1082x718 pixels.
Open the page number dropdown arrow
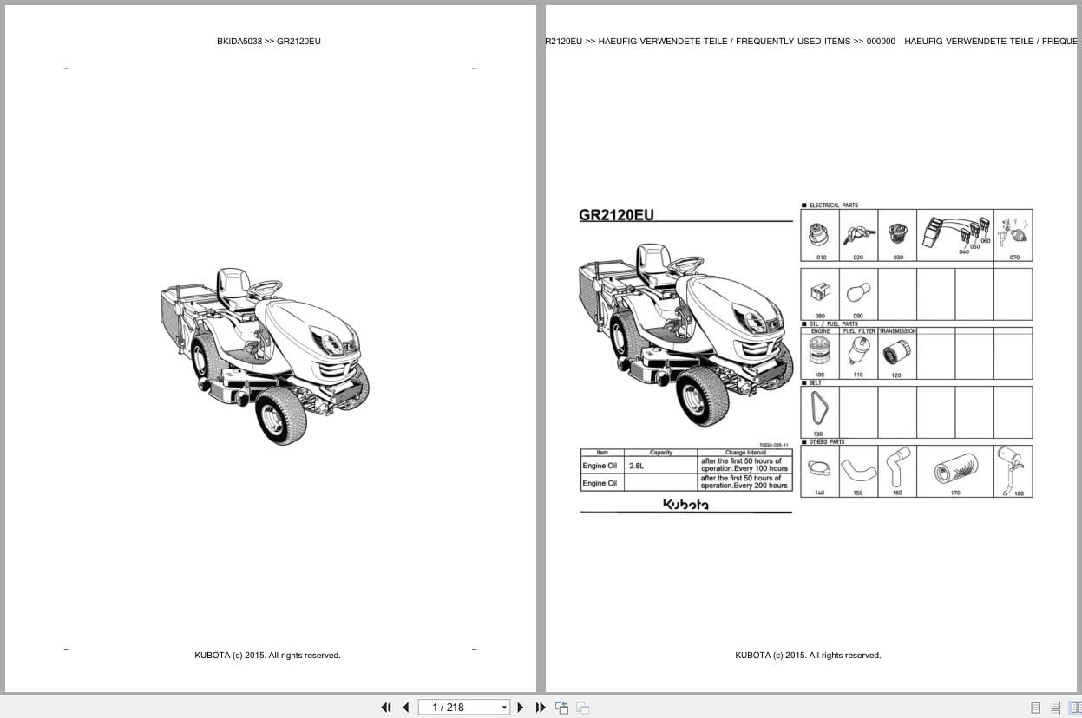504,708
